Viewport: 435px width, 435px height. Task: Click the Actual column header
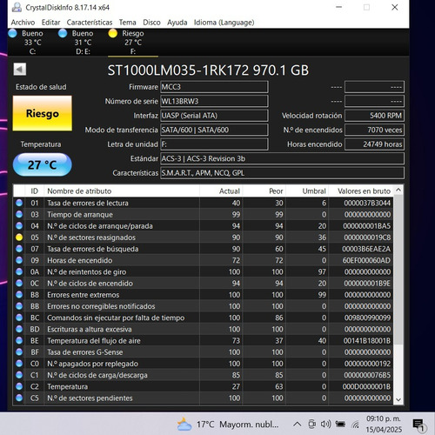click(x=221, y=191)
